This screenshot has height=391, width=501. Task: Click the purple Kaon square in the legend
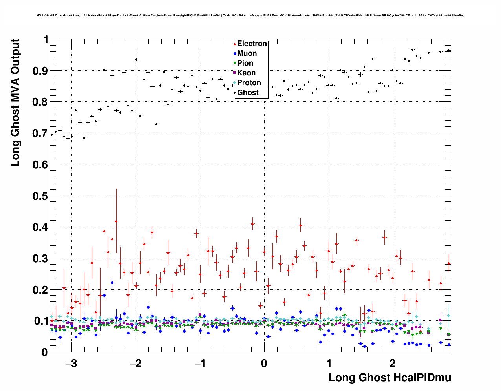[235, 73]
